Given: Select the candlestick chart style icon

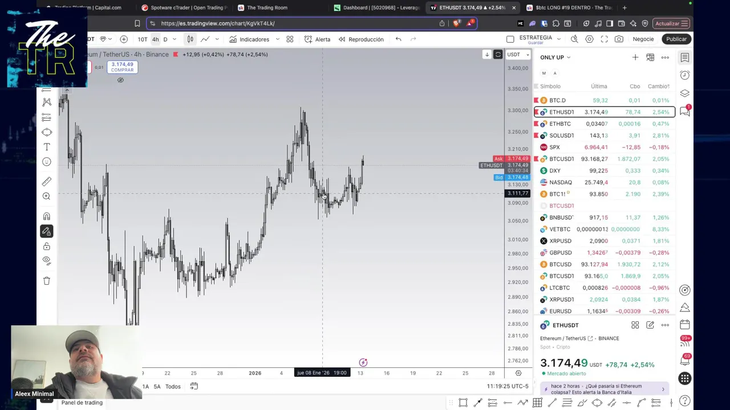Looking at the screenshot, I should coord(190,39).
